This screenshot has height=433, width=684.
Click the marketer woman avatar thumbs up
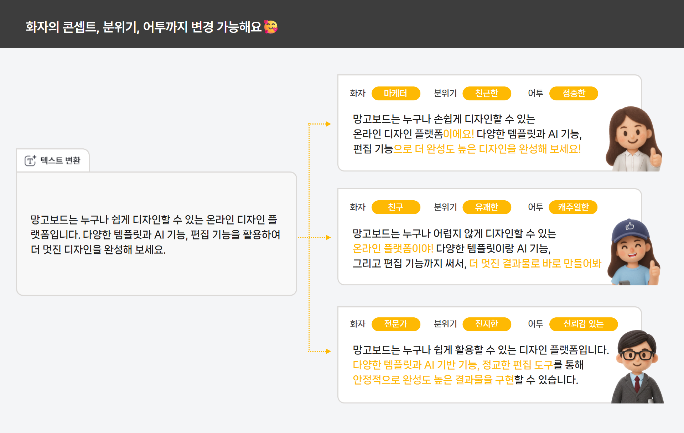pos(634,139)
